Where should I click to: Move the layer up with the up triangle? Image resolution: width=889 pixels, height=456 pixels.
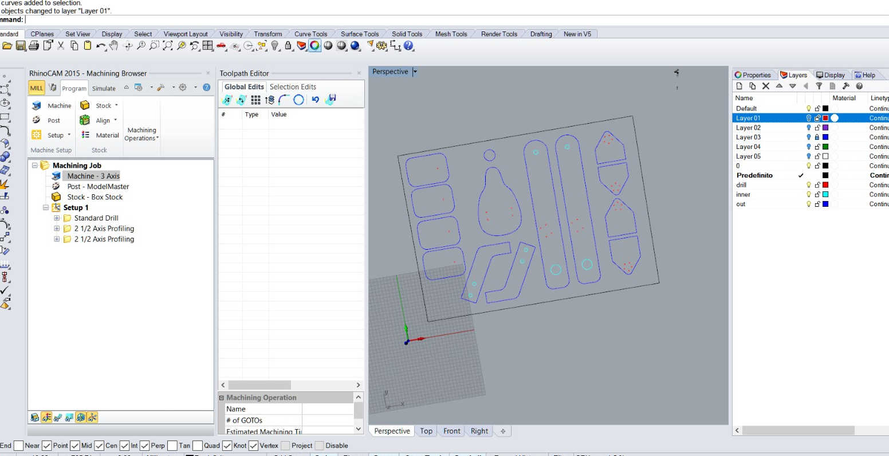click(779, 86)
